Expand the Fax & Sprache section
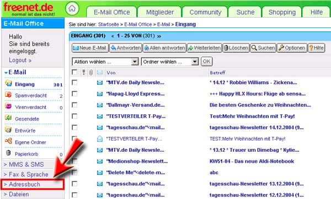Image resolution: width=331 pixels, height=199 pixels. coord(26,174)
